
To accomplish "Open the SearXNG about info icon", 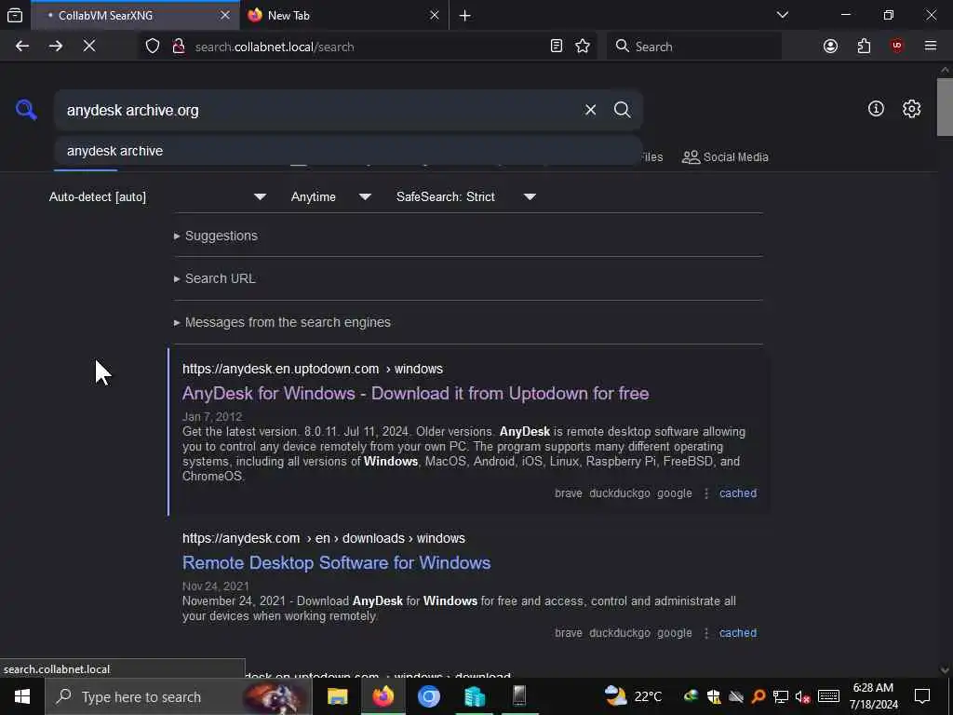I will 876,109.
